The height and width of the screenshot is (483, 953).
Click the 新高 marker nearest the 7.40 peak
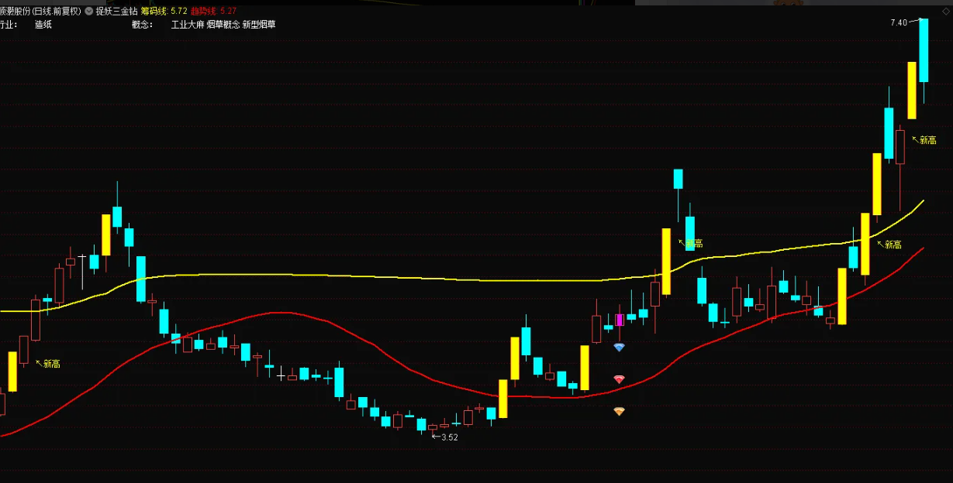(x=924, y=140)
